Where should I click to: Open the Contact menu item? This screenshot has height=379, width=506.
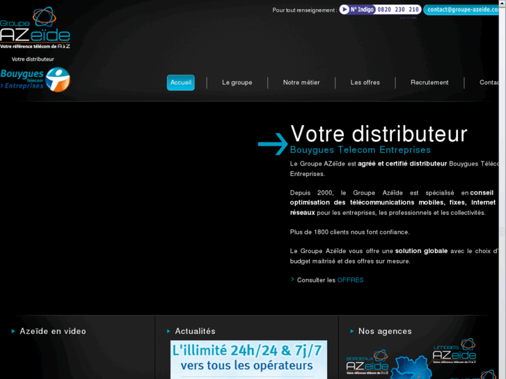[x=489, y=83]
